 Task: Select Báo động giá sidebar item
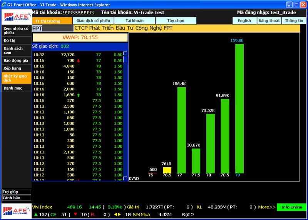point(17,60)
